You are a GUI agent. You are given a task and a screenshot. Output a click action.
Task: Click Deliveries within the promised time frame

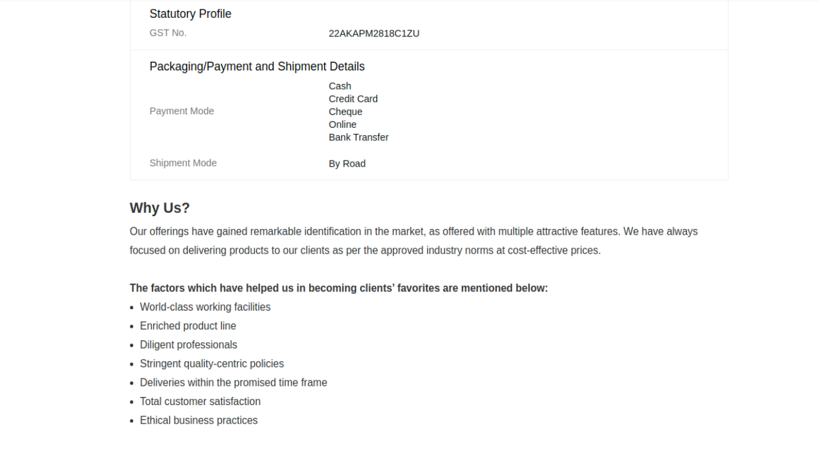click(233, 382)
